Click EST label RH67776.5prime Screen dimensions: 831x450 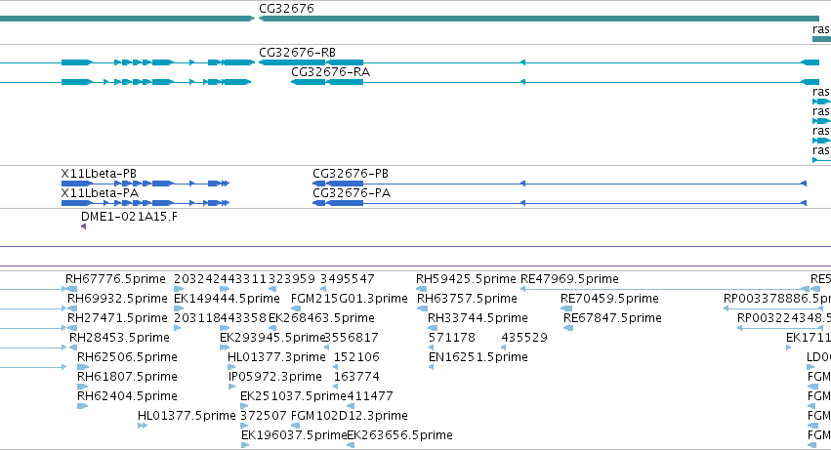(x=115, y=279)
